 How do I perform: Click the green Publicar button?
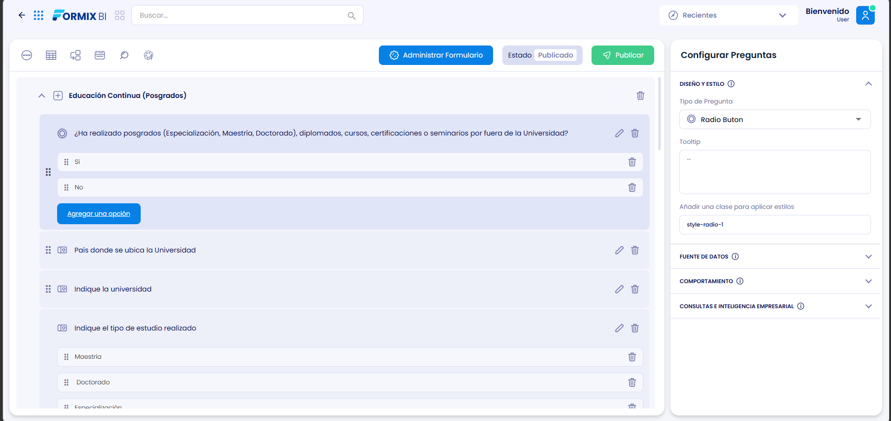tap(623, 55)
